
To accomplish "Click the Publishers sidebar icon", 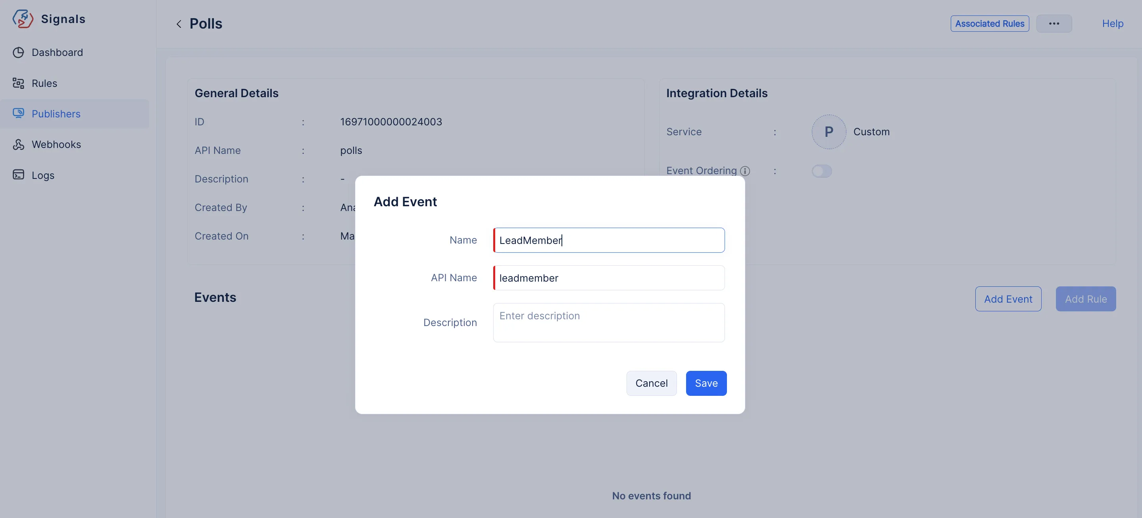I will click(x=18, y=113).
